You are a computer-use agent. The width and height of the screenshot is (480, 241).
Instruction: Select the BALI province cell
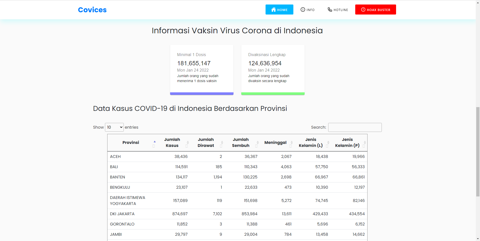click(133, 167)
